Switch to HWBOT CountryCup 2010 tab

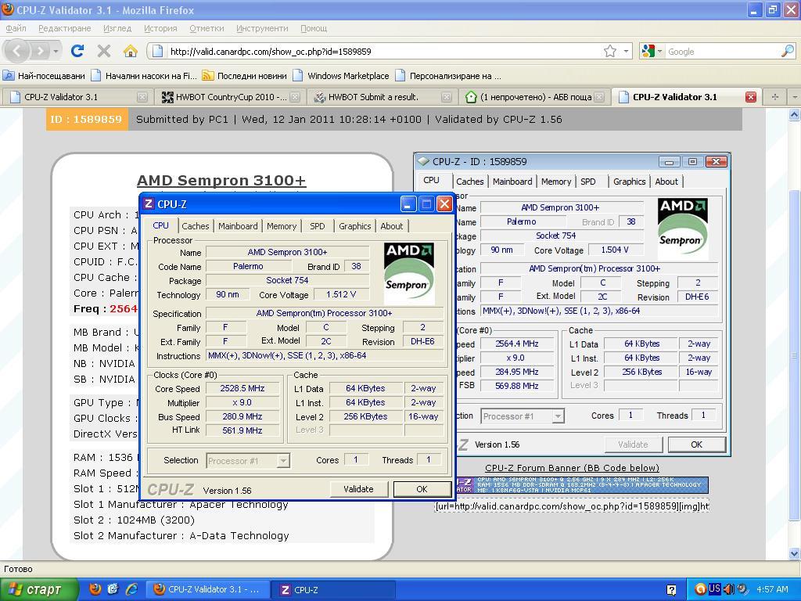point(231,96)
